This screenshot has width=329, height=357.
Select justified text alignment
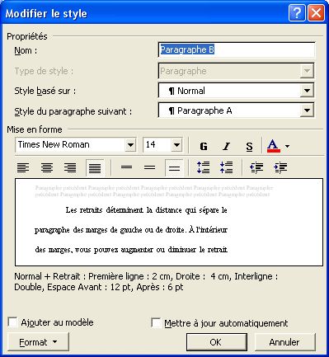pos(95,167)
